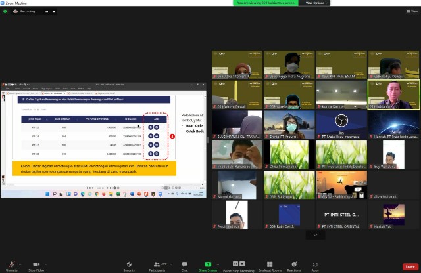The image size is (421, 273).
Task: Pause the recording from top indicator
Action: [46, 11]
